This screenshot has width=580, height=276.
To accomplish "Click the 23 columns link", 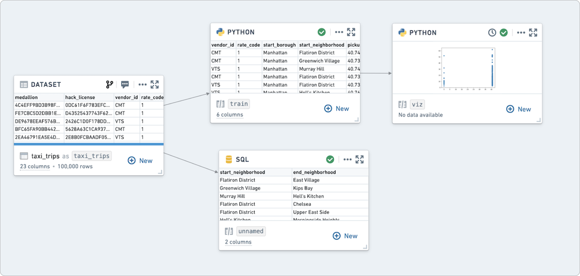I will tap(35, 166).
